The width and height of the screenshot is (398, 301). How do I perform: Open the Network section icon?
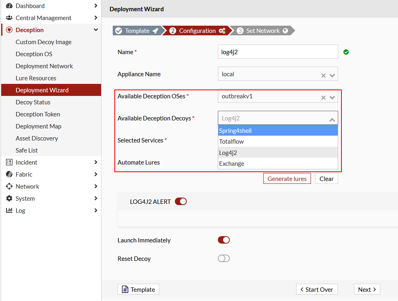click(9, 186)
